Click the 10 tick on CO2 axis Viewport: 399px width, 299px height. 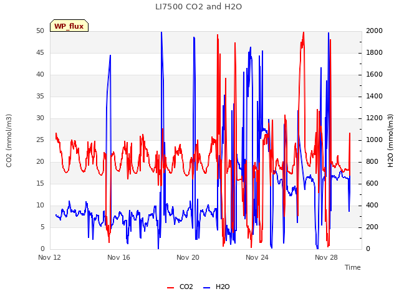[40, 206]
